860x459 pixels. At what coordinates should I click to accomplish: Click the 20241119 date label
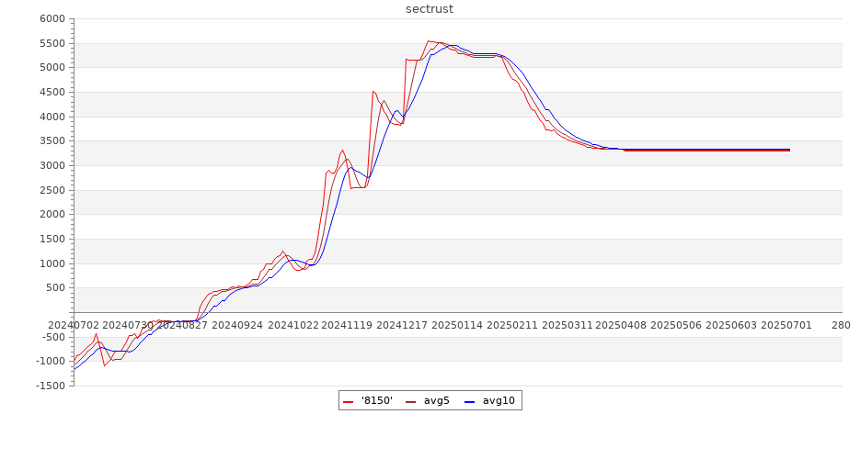click(x=347, y=325)
